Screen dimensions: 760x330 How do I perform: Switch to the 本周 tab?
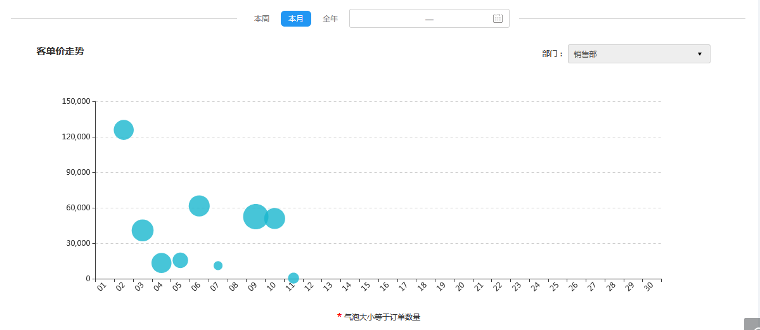click(x=262, y=19)
